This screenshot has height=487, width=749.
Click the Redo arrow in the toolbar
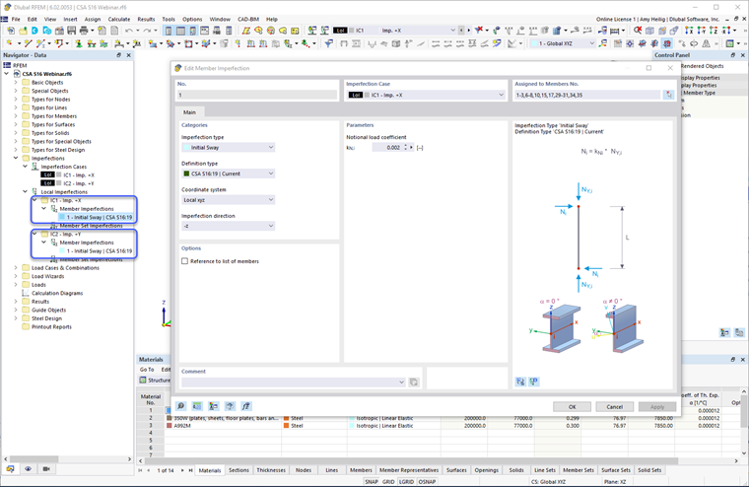click(x=147, y=31)
